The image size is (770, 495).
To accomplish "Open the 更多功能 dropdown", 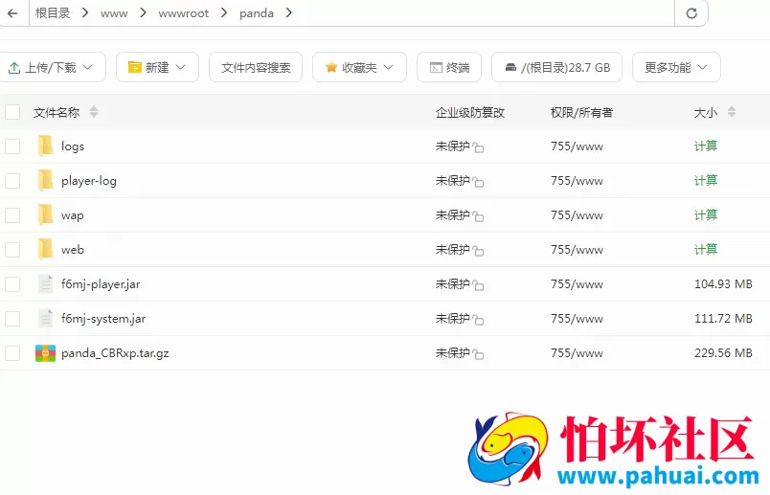I will [676, 67].
